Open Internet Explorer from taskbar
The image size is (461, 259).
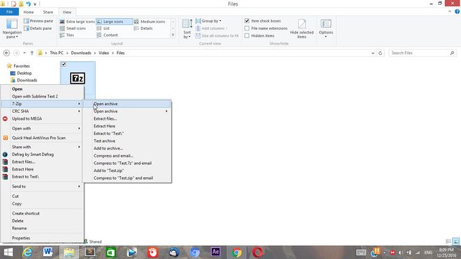click(27, 252)
